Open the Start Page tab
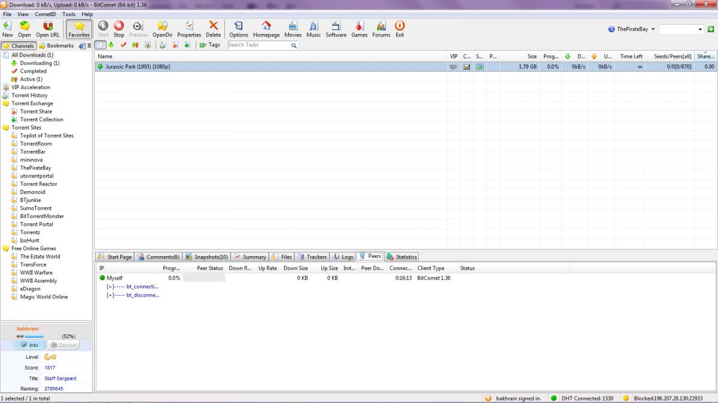 click(114, 257)
